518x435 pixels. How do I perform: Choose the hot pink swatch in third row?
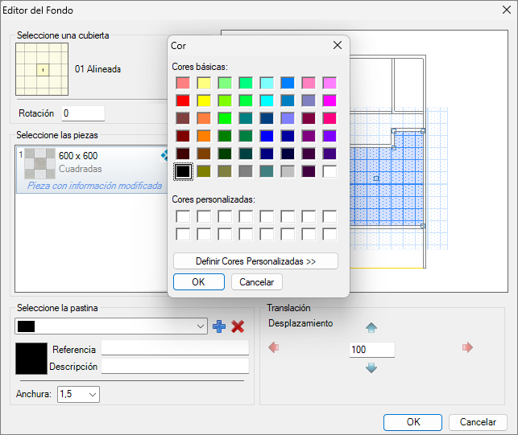coord(329,118)
